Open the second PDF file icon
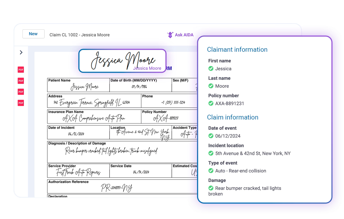Screen dimensions: 344x219 point(21,81)
